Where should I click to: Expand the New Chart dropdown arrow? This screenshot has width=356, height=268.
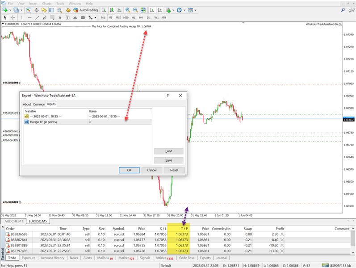(10, 10)
